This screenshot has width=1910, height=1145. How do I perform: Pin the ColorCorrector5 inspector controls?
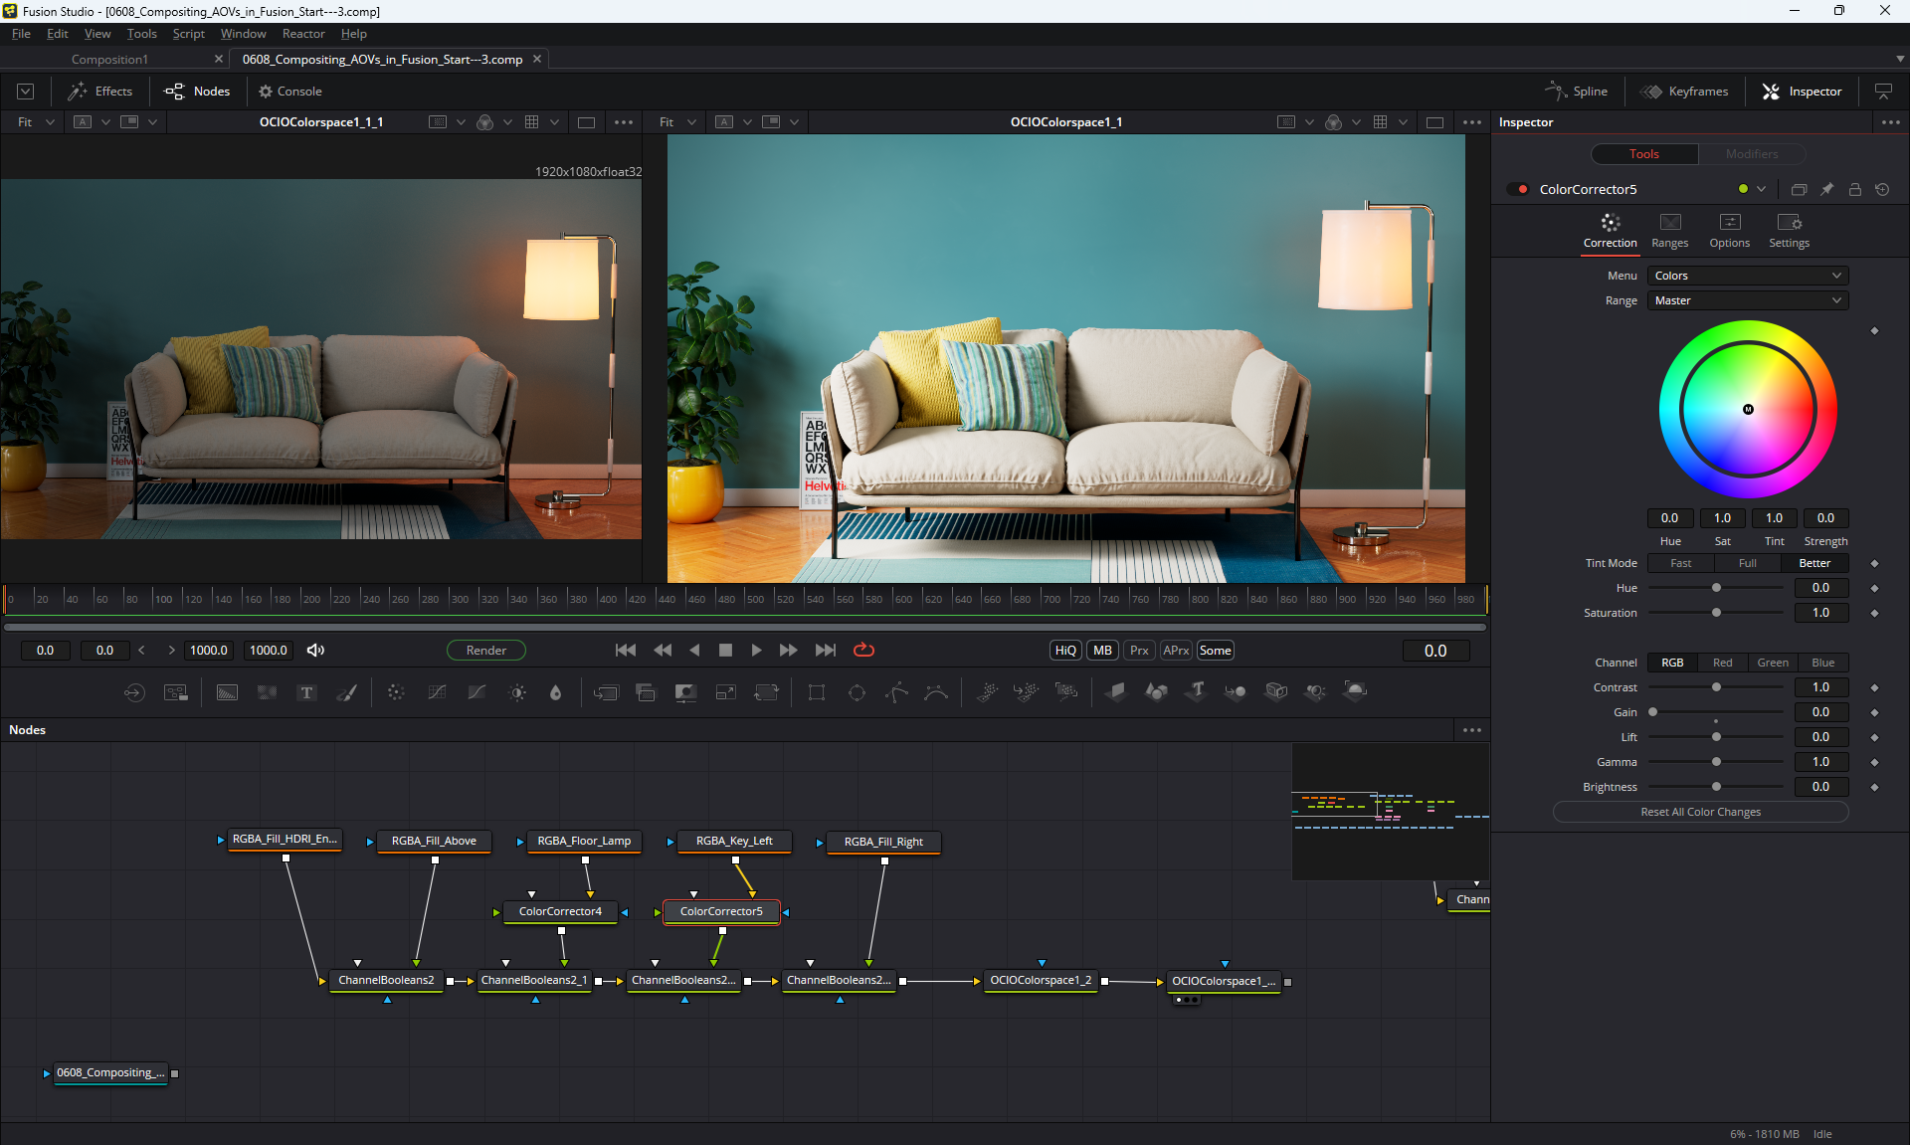click(1826, 189)
